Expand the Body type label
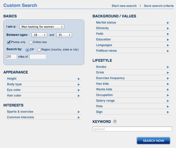The width and height of the screenshot is (176, 148). tap(14, 84)
